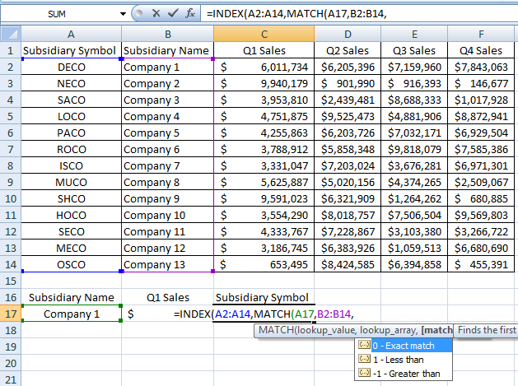Select cell containing OSCO

[71, 264]
